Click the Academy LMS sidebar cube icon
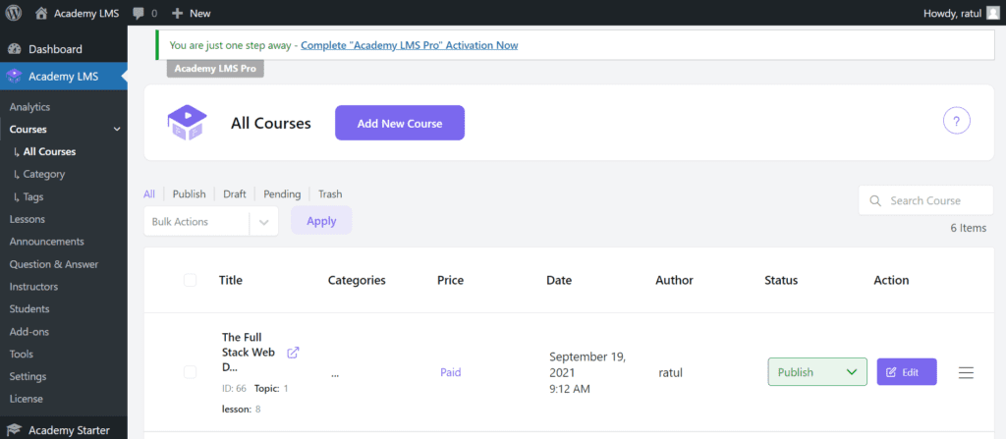The image size is (1006, 439). point(14,77)
